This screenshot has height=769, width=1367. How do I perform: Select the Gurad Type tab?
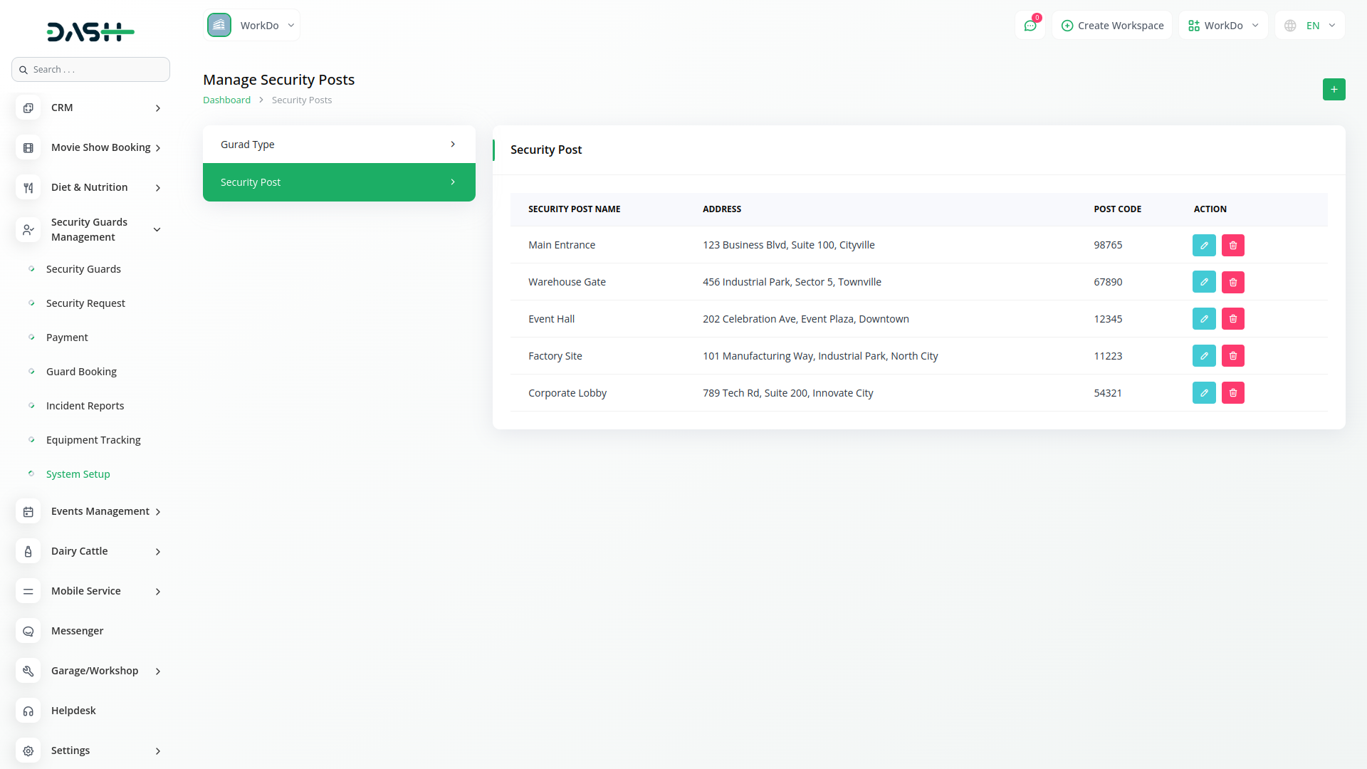[x=339, y=145]
